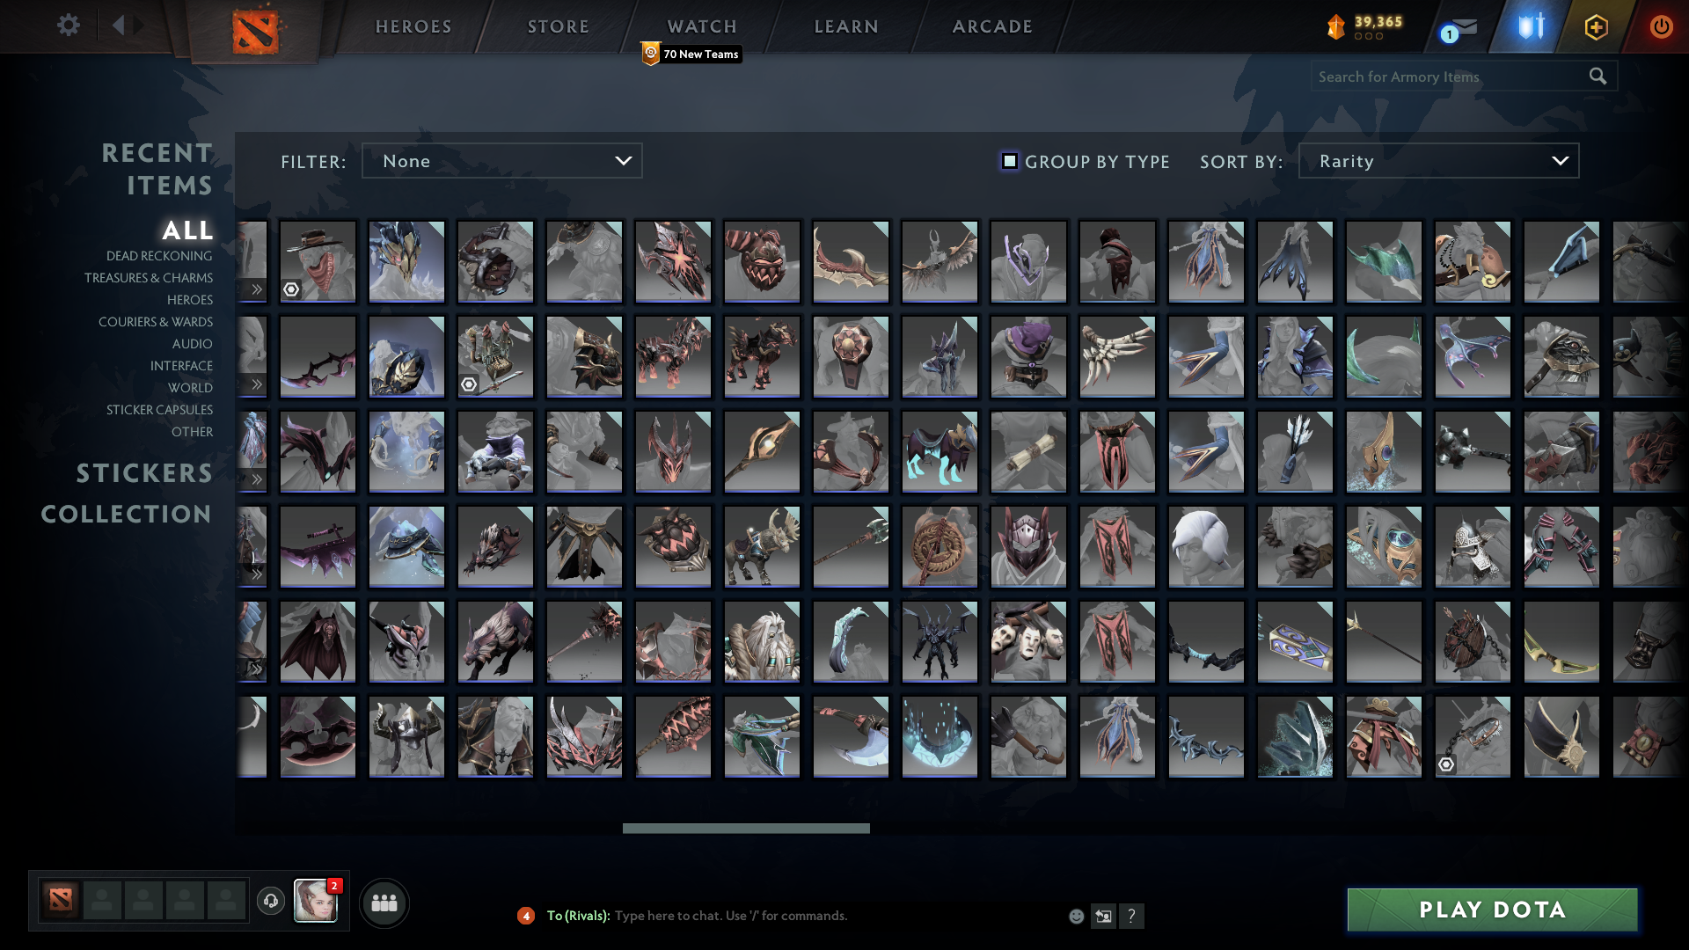Open the Filter dropdown set to None
Viewport: 1689px width, 950px height.
coord(501,161)
